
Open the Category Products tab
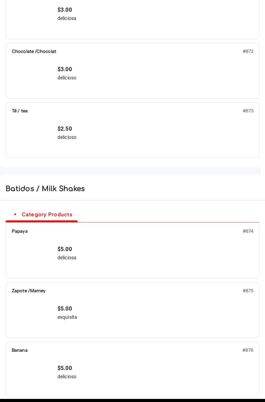click(47, 215)
